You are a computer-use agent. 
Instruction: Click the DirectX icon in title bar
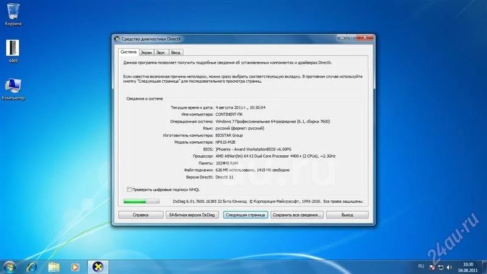[x=117, y=39]
